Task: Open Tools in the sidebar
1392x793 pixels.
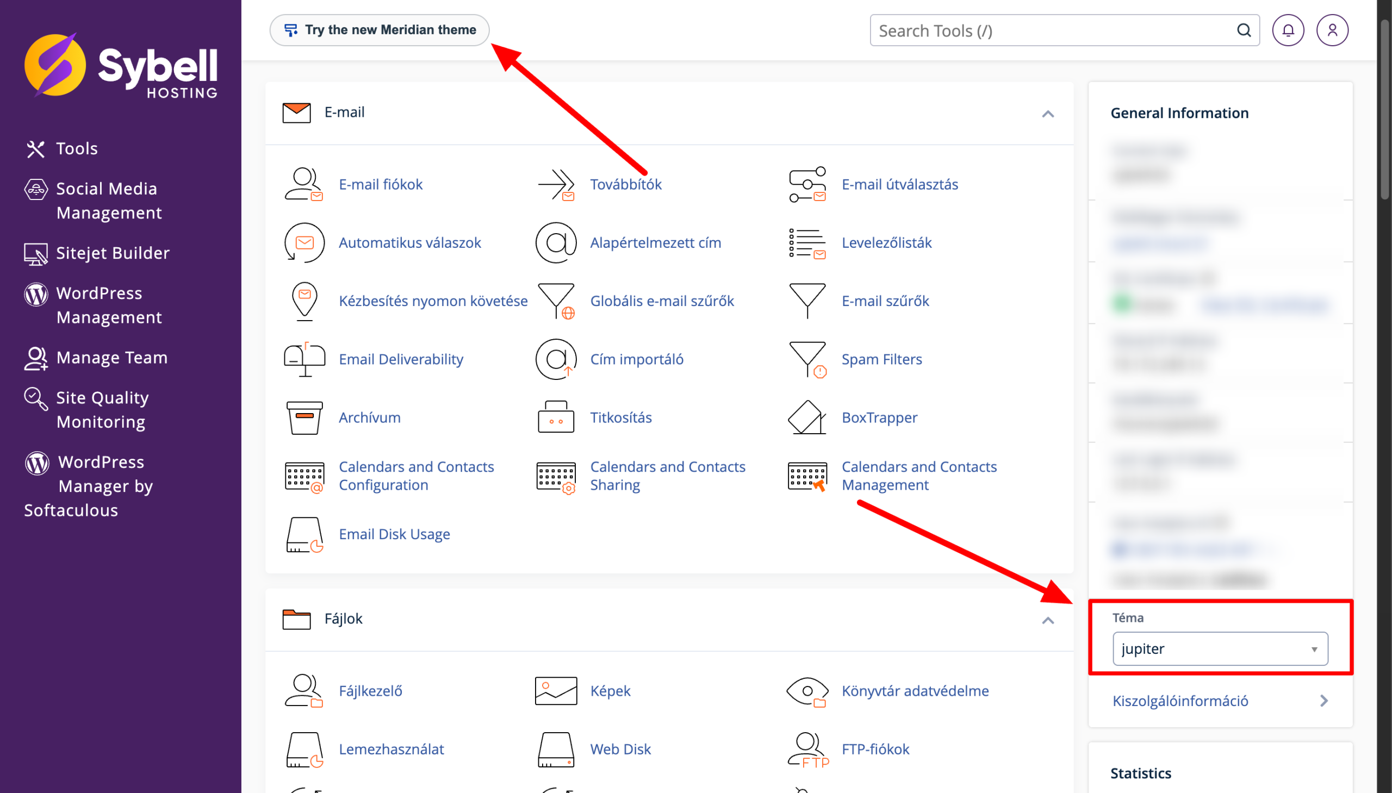Action: pyautogui.click(x=61, y=149)
